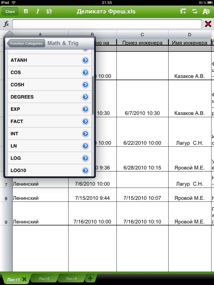Delete Лист1 using its X icon

point(24,279)
